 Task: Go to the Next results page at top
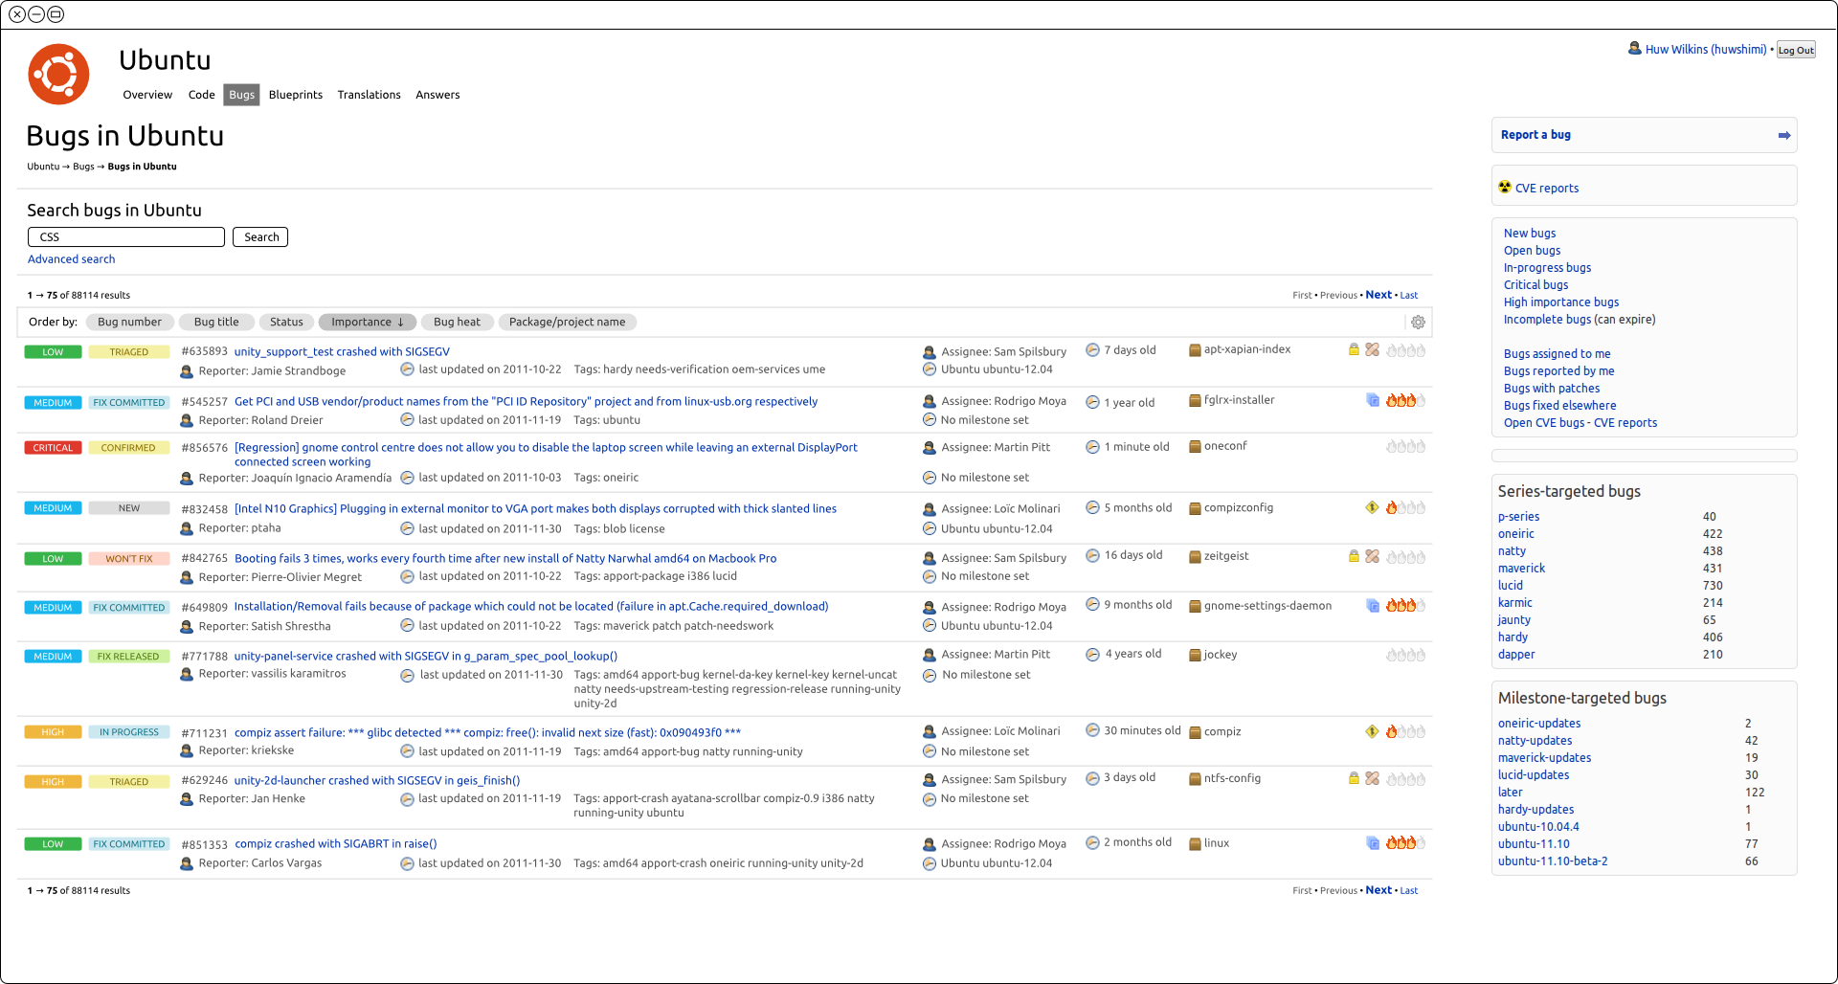tap(1378, 295)
